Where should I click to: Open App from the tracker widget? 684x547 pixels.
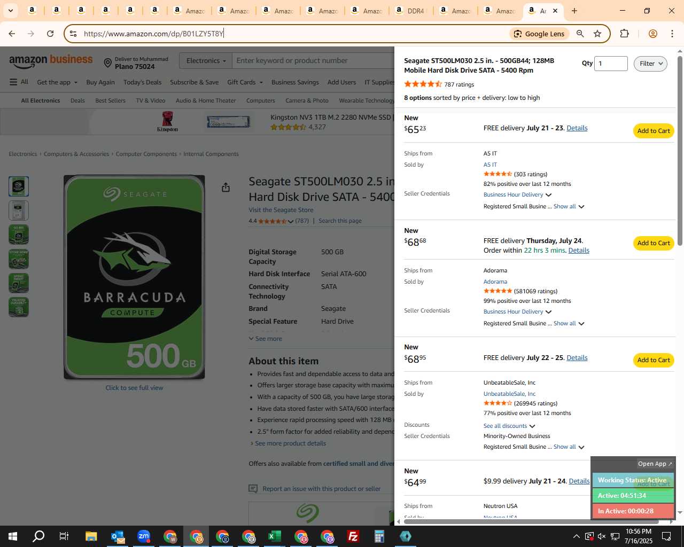(655, 464)
